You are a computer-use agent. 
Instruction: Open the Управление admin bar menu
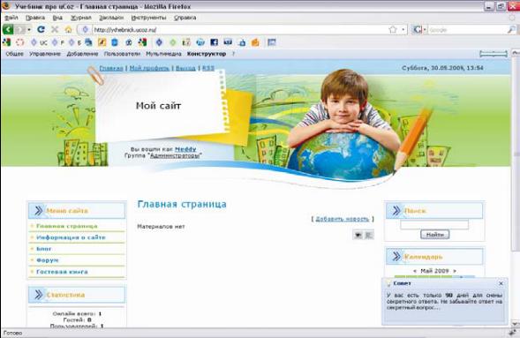click(x=45, y=54)
